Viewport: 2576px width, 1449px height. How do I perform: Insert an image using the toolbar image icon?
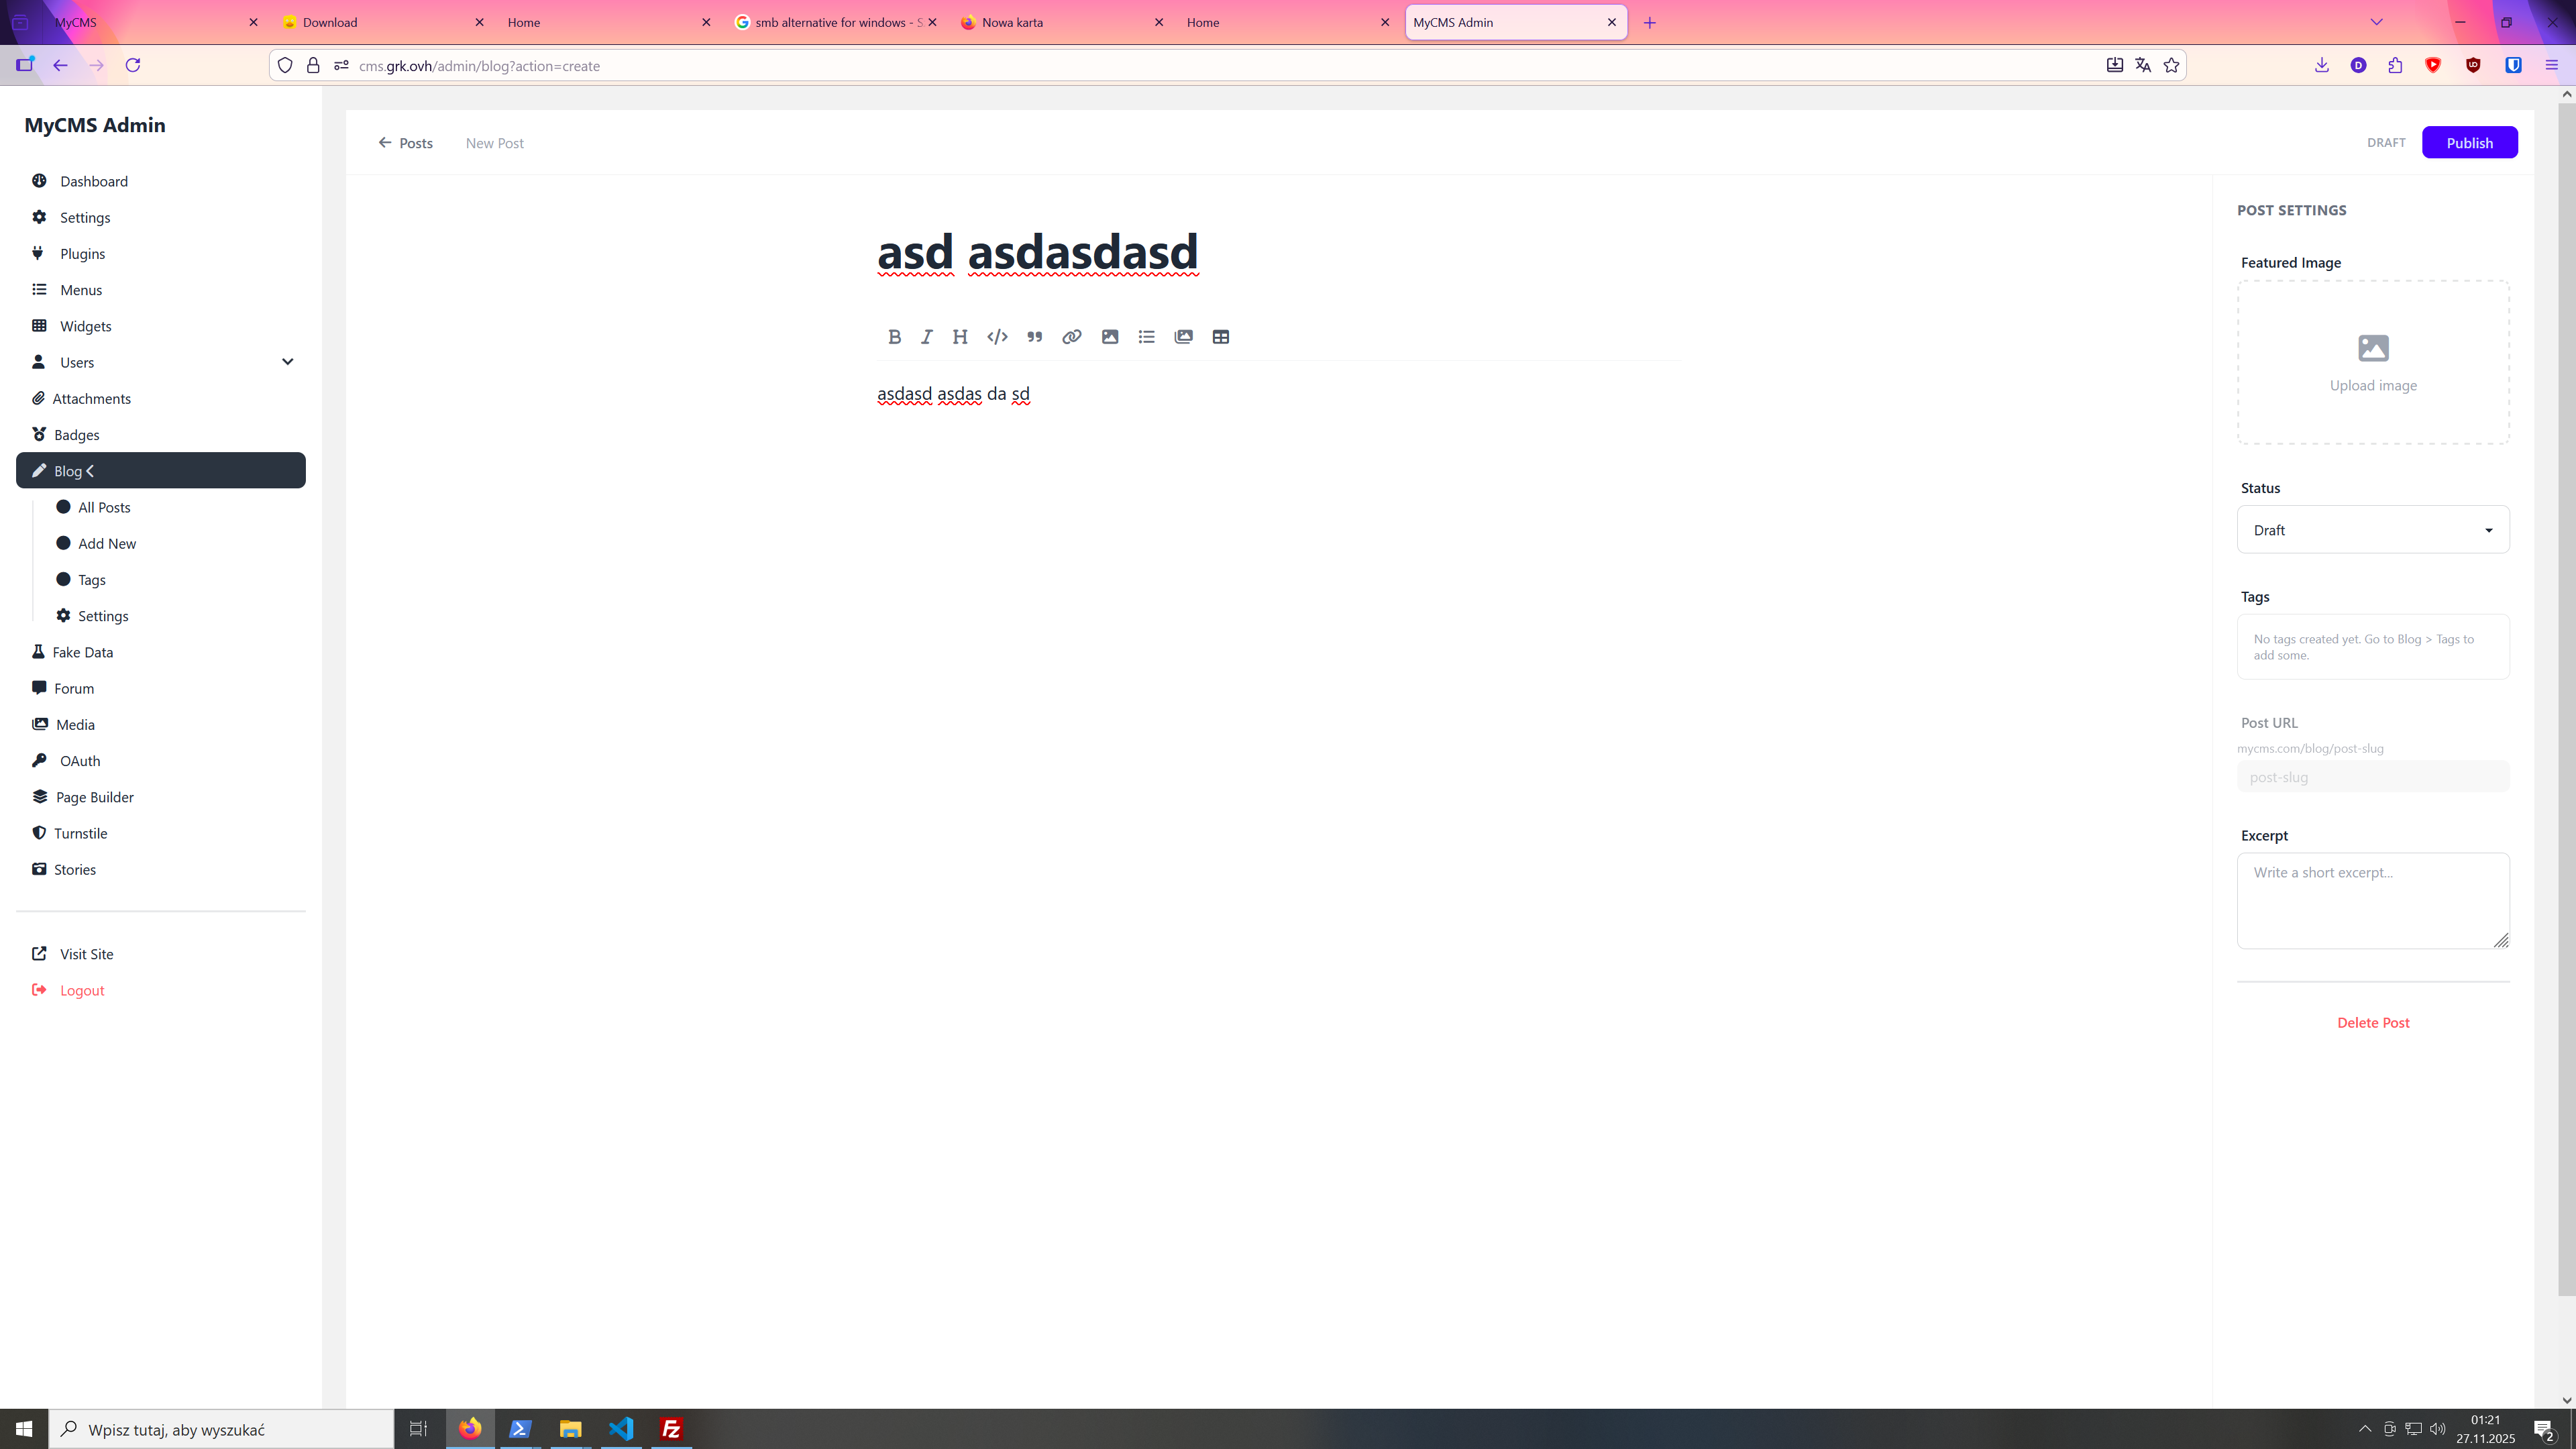[x=1109, y=337]
